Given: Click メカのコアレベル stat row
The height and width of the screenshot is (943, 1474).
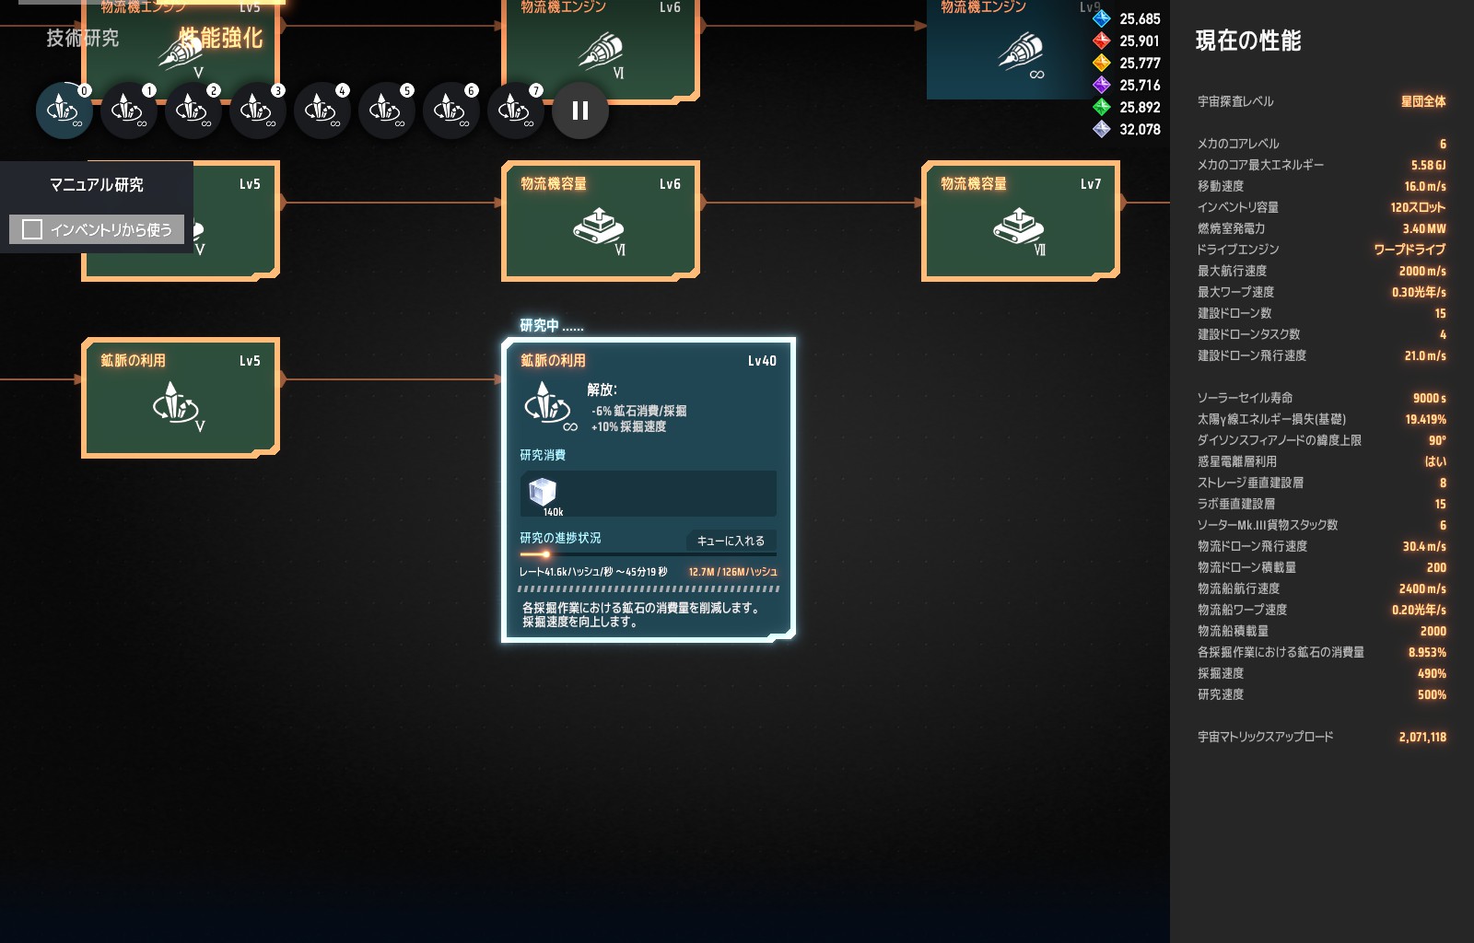Looking at the screenshot, I should 1322,144.
